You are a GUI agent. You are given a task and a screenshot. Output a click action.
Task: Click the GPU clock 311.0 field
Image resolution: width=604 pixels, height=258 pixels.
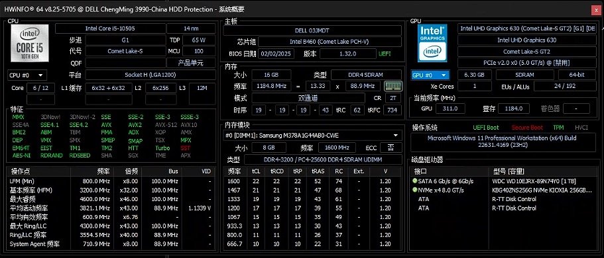(x=450, y=108)
